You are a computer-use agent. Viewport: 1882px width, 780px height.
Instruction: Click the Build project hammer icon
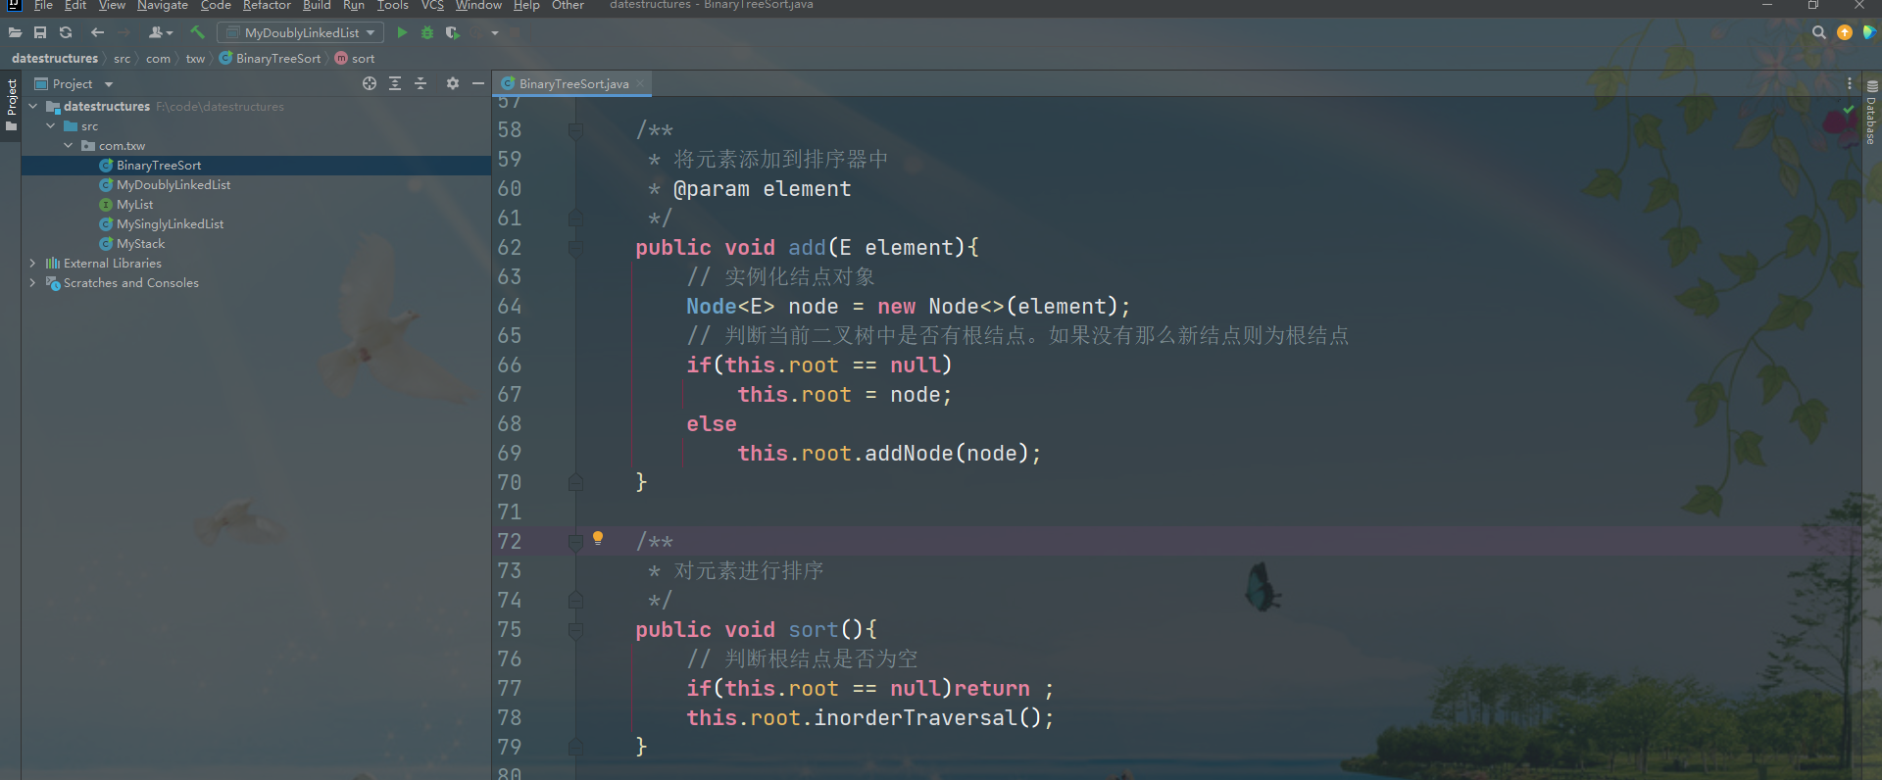(x=197, y=32)
